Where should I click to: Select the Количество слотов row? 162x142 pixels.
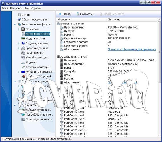click(x=107, y=46)
